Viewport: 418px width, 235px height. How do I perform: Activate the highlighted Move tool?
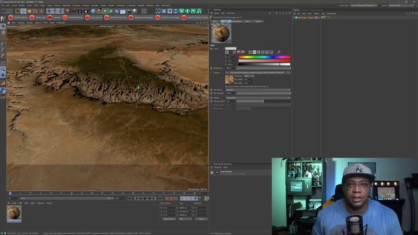click(x=24, y=11)
